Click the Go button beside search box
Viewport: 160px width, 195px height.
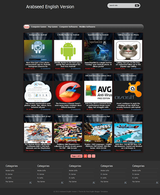[137, 6]
